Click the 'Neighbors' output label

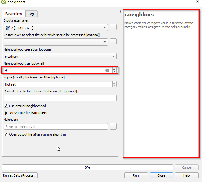[11, 120]
